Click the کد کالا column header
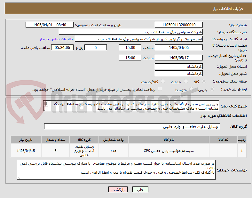 click(223, 140)
